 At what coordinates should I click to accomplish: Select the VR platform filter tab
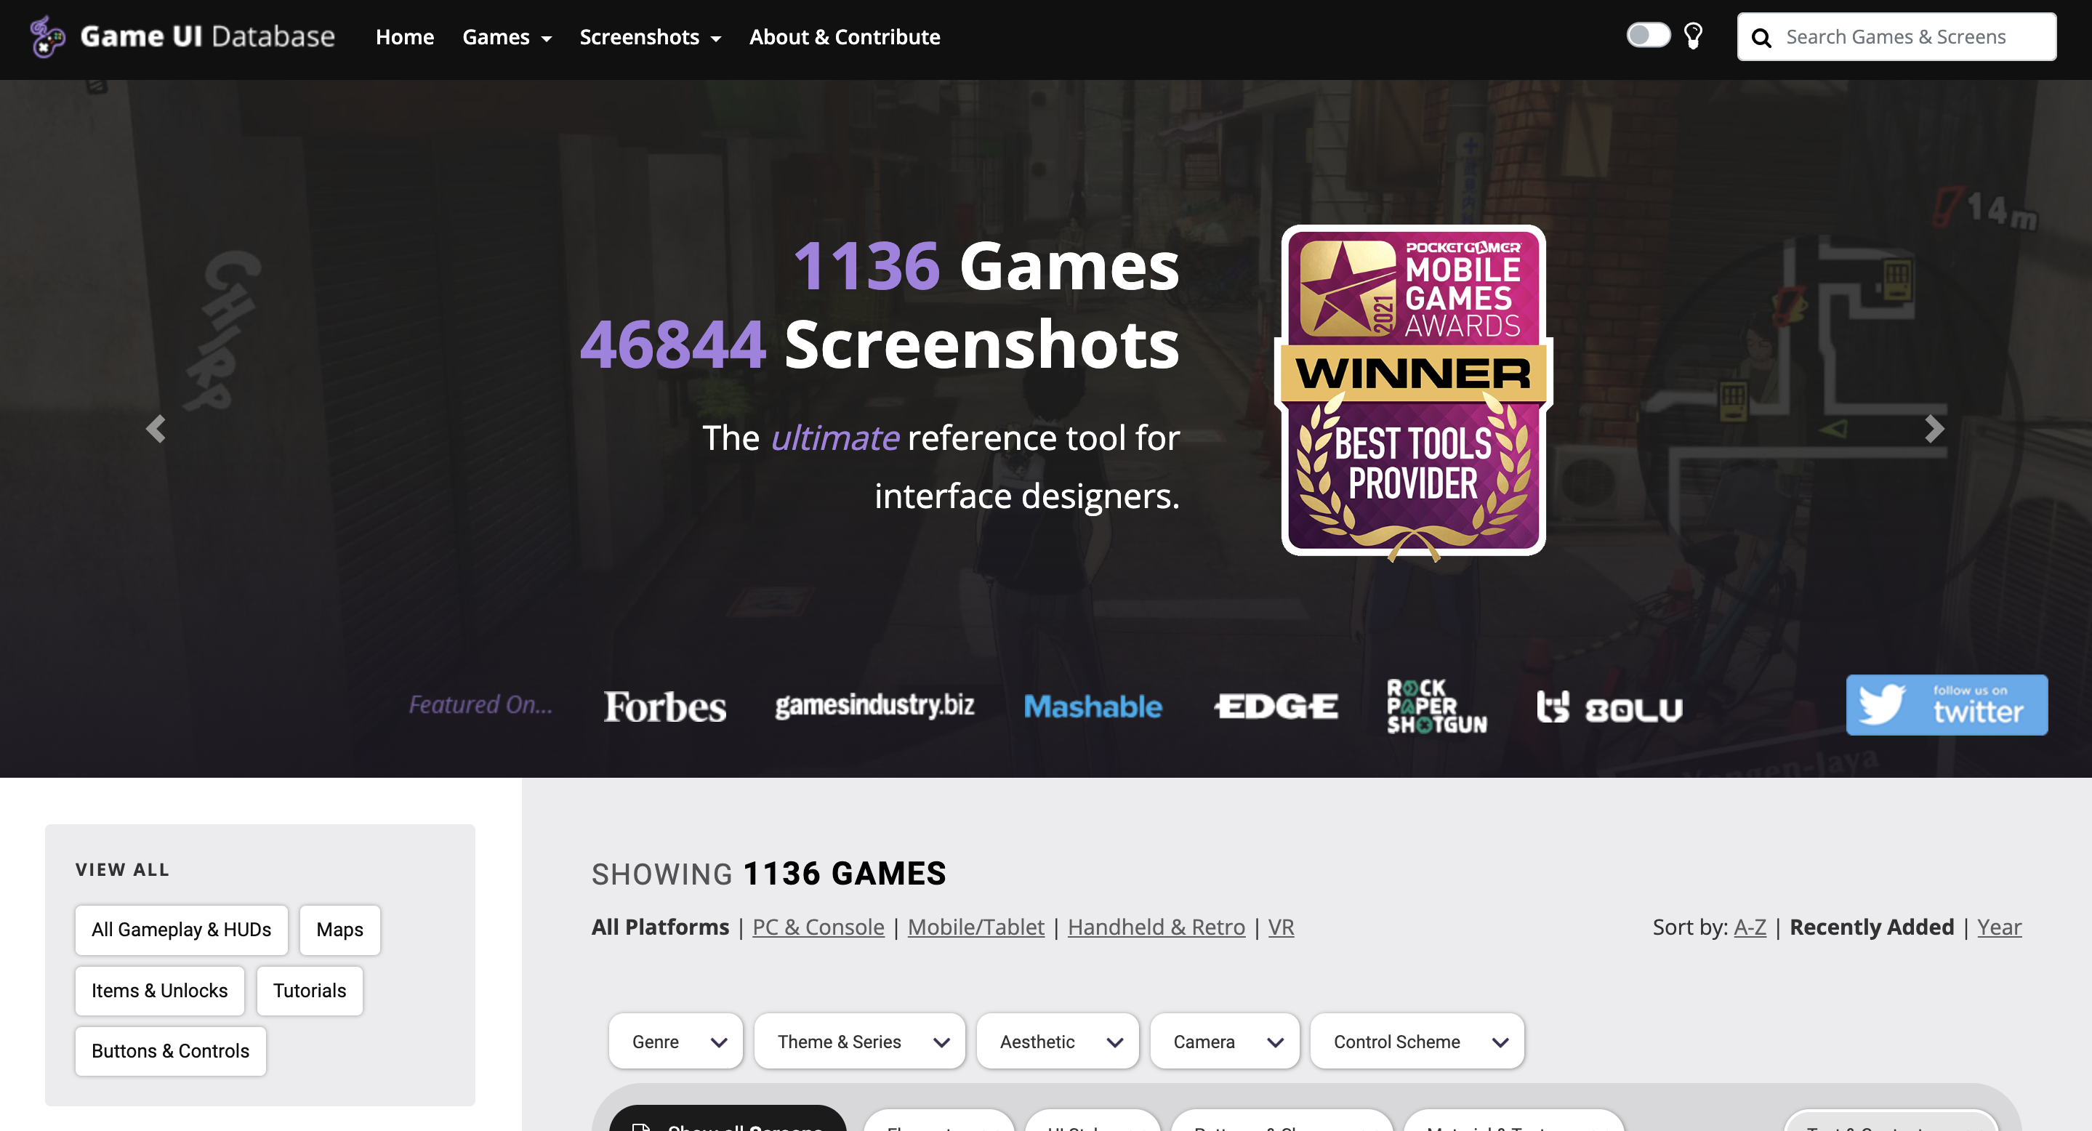[x=1282, y=926]
